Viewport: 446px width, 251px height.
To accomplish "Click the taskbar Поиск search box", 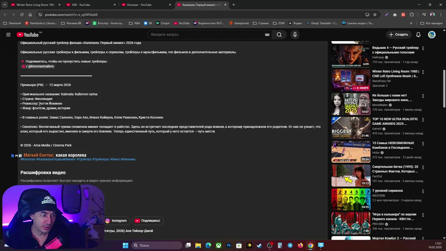I will click(156, 245).
